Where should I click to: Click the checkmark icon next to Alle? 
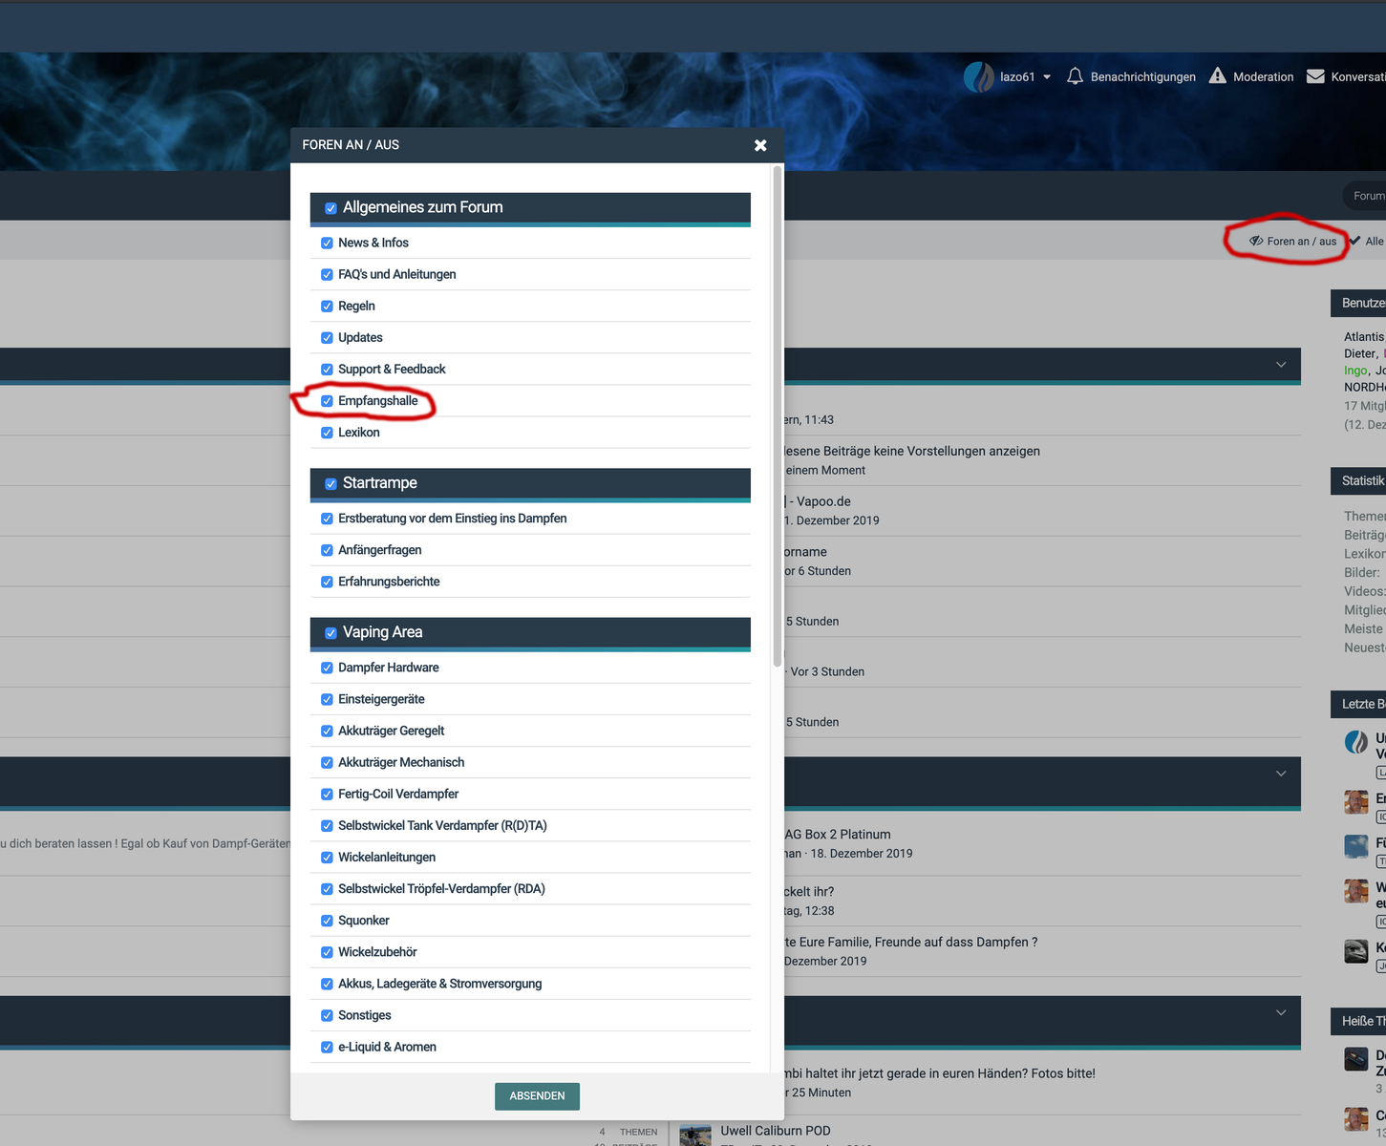1354,241
